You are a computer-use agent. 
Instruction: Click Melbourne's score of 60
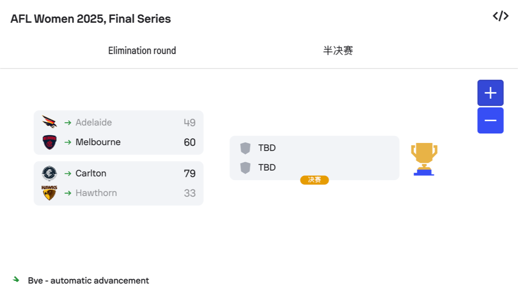pyautogui.click(x=190, y=142)
